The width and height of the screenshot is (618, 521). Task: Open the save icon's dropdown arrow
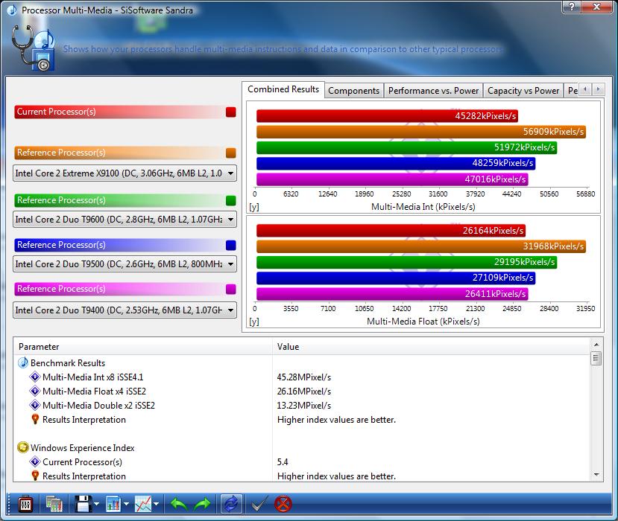tap(97, 504)
